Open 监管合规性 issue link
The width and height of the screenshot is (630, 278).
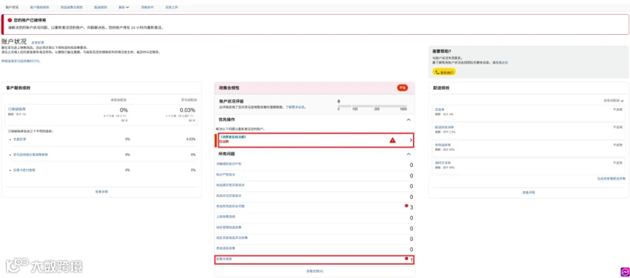[224, 259]
